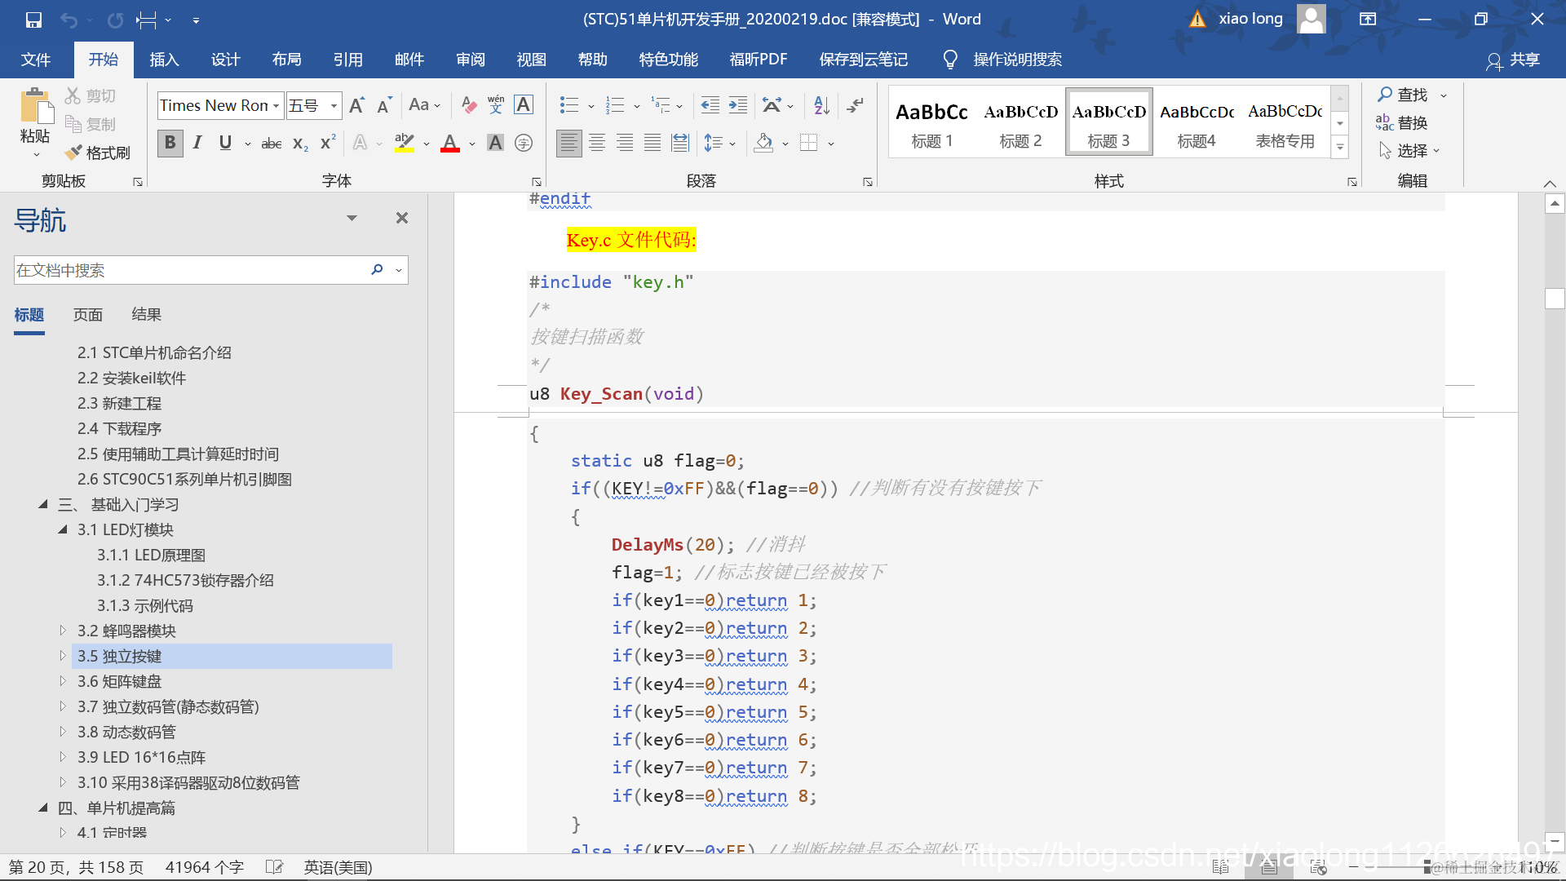Click the Clear Formatting eraser icon
1566x881 pixels.
point(469,105)
